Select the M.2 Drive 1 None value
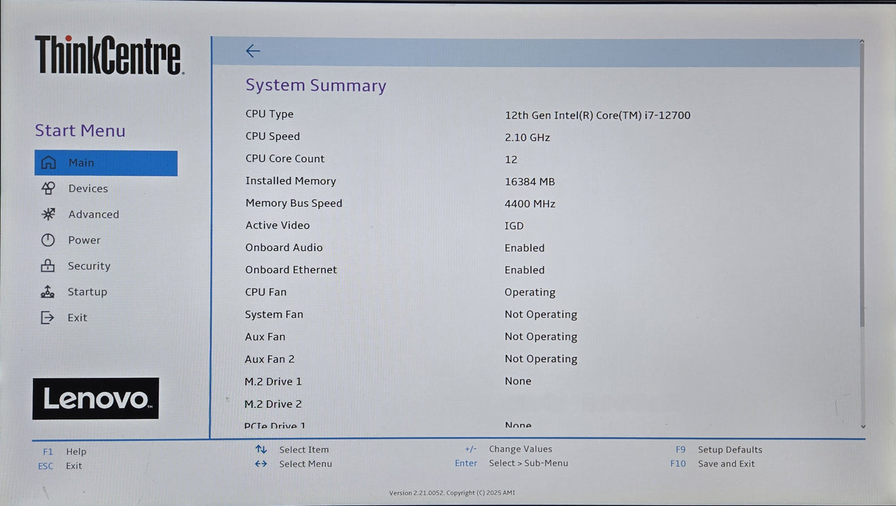Image resolution: width=896 pixels, height=506 pixels. point(518,382)
